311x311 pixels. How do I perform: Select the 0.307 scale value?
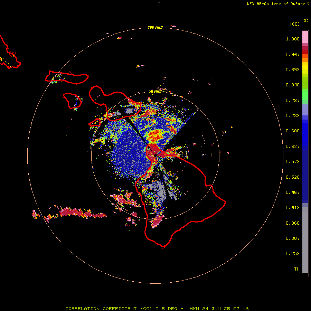(x=293, y=238)
